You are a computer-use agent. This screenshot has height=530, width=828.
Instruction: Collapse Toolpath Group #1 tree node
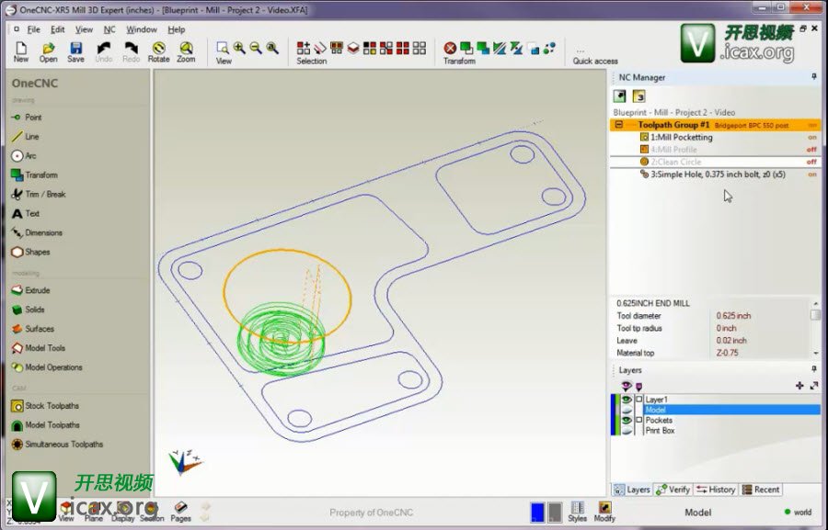tap(619, 125)
